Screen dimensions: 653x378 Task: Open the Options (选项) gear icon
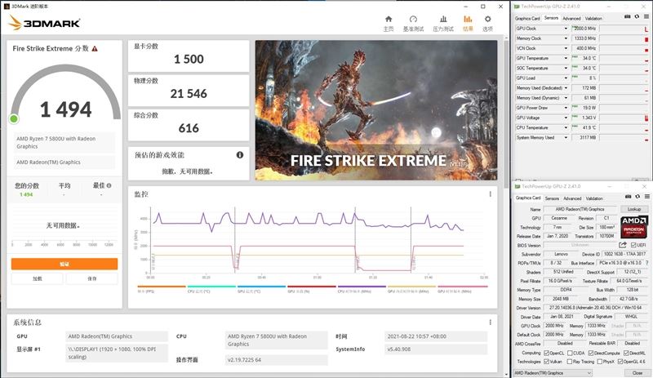click(487, 22)
